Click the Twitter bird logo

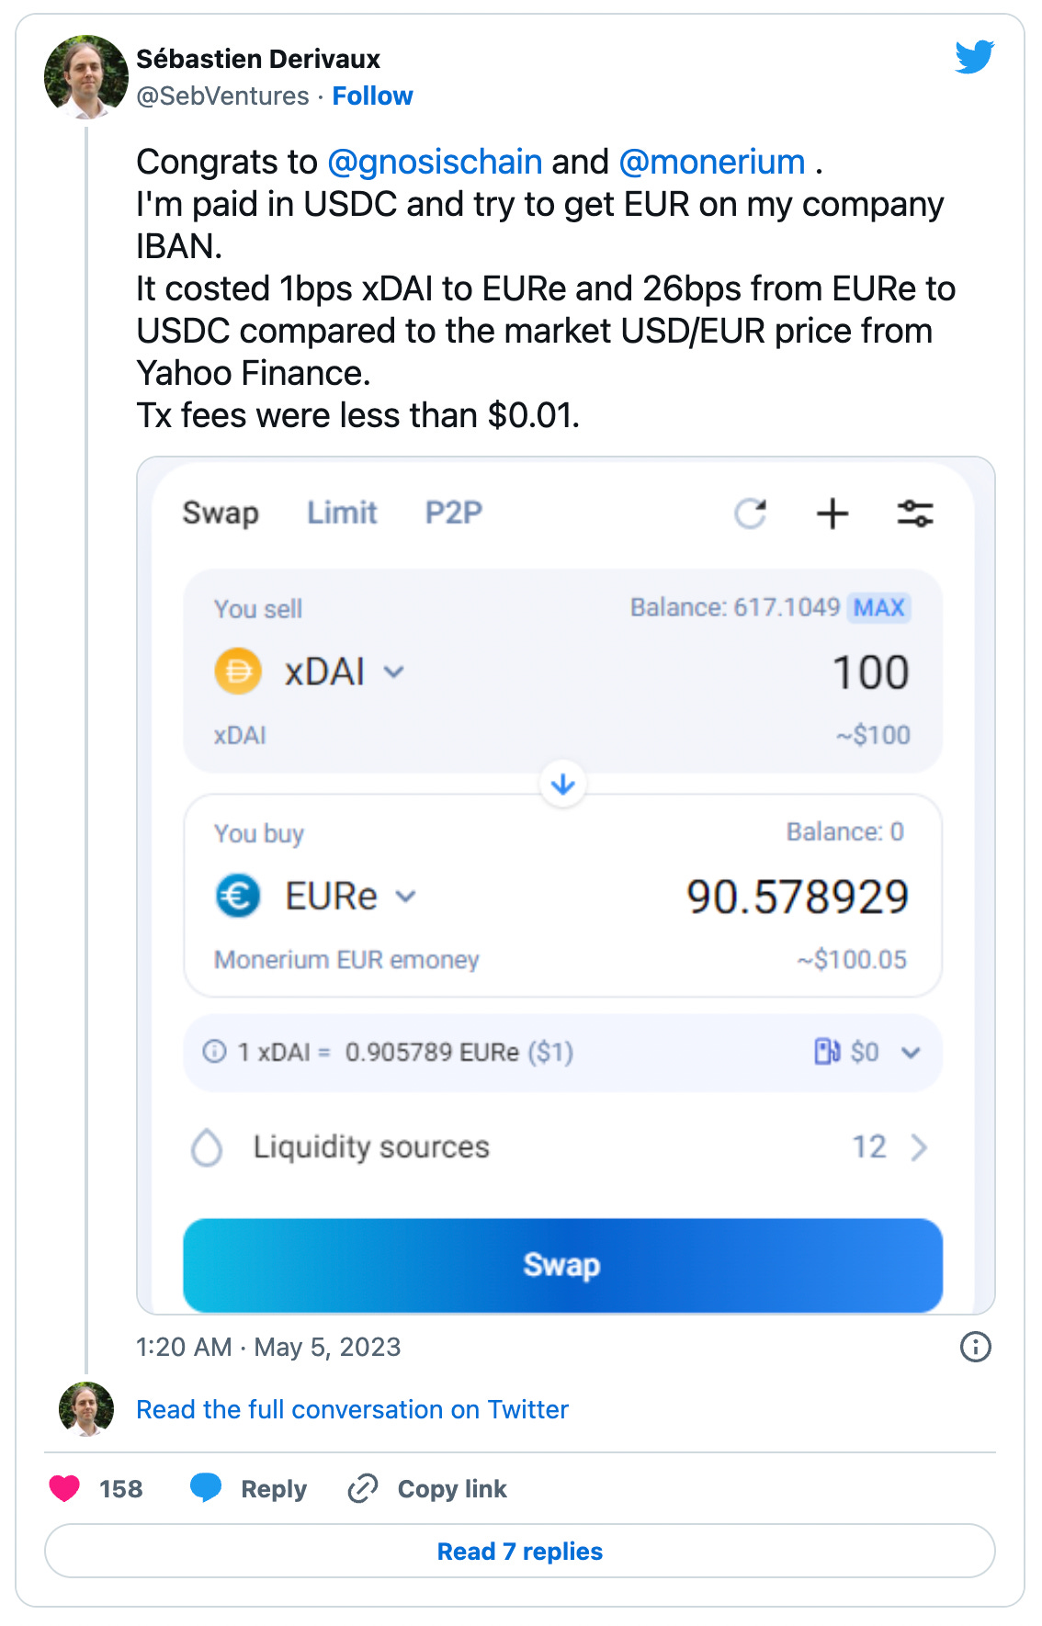click(x=974, y=57)
